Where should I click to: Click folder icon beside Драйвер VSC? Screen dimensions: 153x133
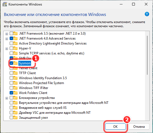click(x=15, y=112)
